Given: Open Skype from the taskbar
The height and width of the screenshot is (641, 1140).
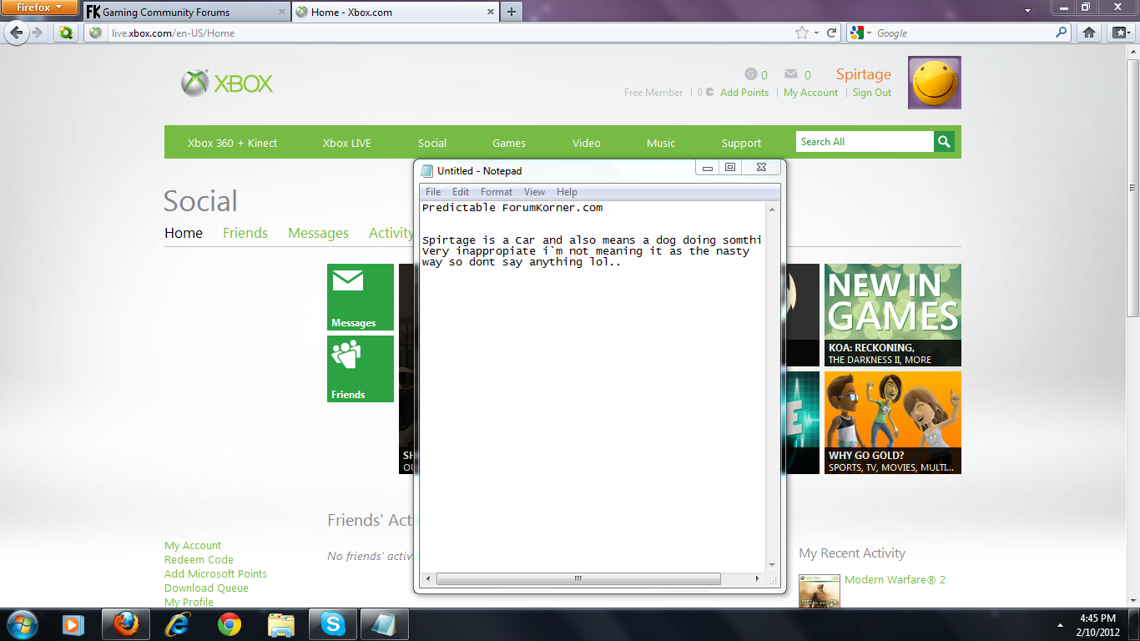Looking at the screenshot, I should coord(333,624).
